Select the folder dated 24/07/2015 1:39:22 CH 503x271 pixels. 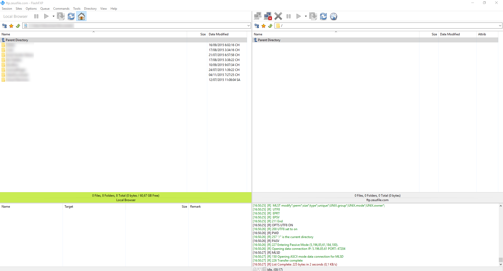click(x=123, y=70)
